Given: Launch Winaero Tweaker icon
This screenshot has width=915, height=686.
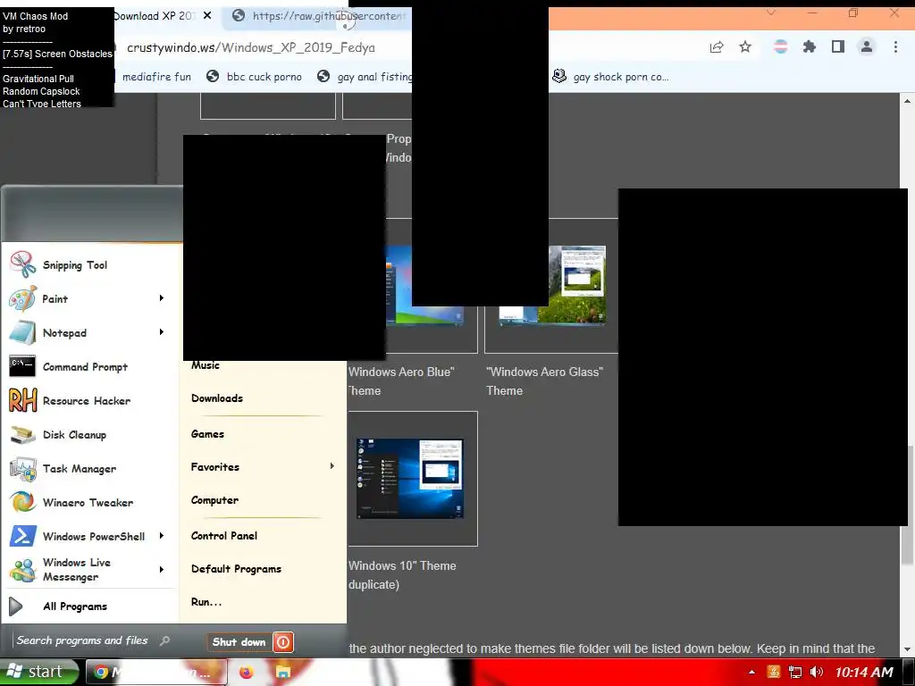Looking at the screenshot, I should click(x=22, y=502).
